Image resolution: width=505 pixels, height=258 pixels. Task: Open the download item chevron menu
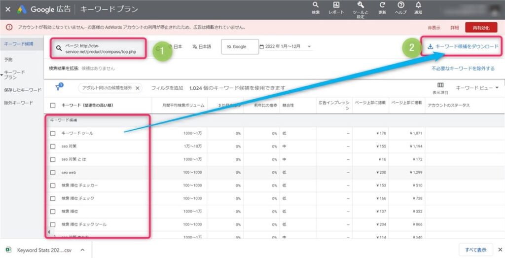coord(83,250)
